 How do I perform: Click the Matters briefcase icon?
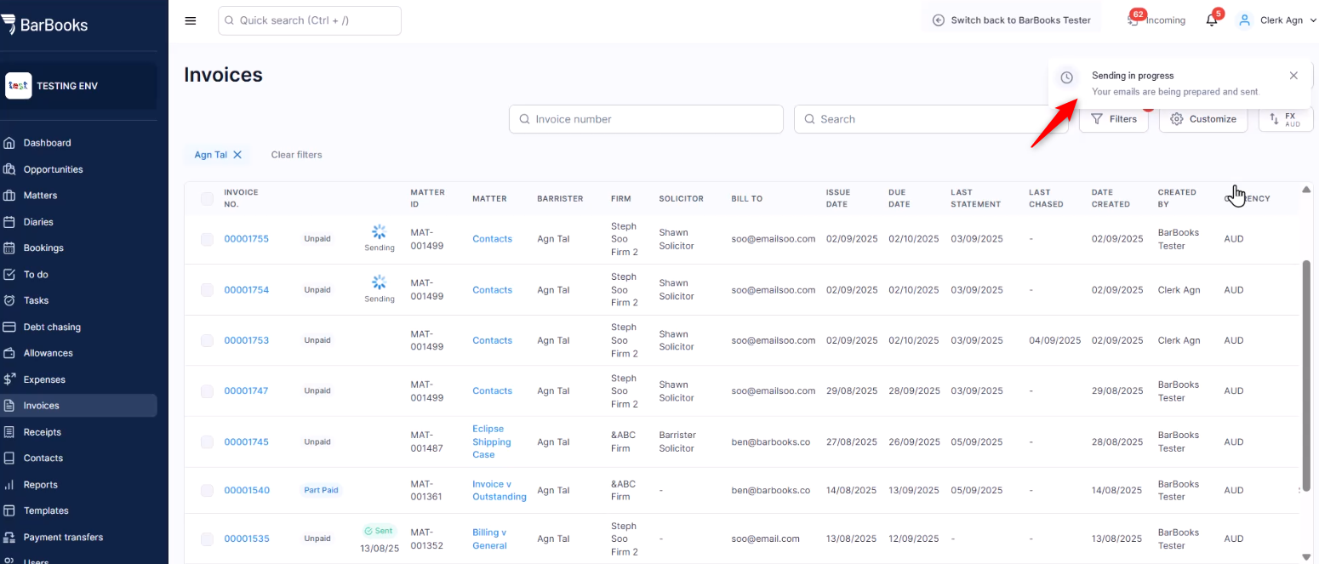tap(9, 196)
